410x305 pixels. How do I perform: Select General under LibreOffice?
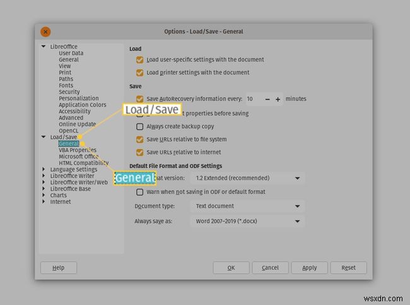tap(69, 59)
